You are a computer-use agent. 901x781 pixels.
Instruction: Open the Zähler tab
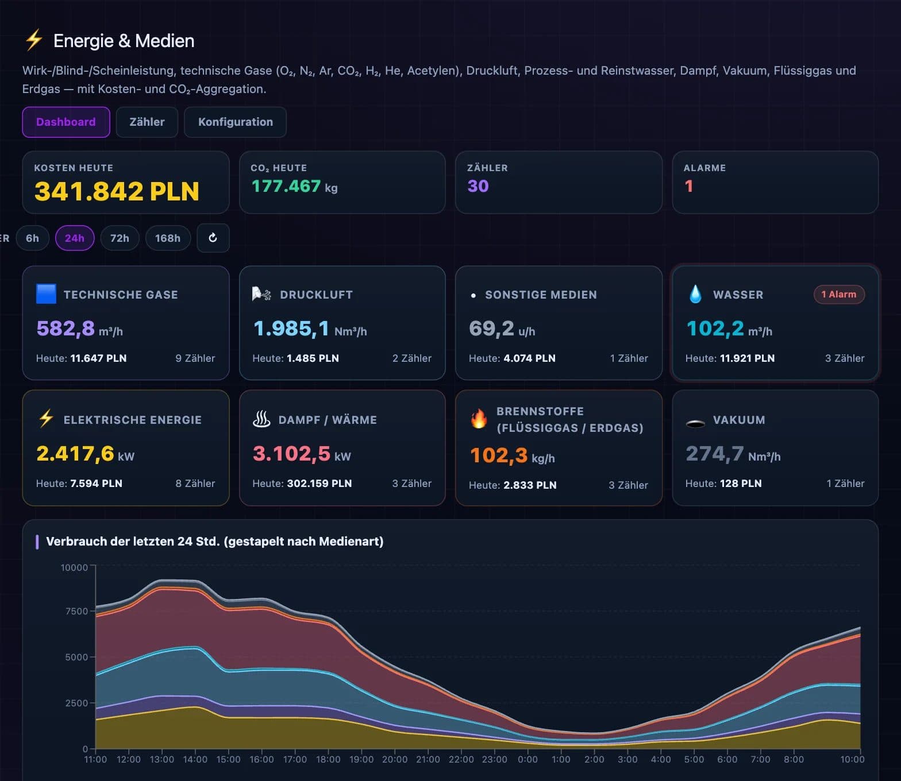[x=147, y=122]
